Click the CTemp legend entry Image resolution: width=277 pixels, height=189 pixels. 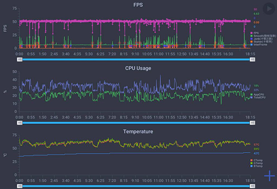coord(258,160)
